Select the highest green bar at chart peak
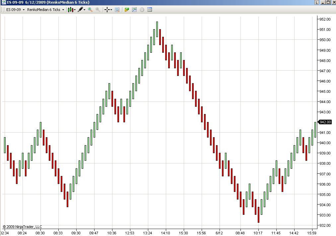The width and height of the screenshot is (336, 236). click(x=157, y=29)
